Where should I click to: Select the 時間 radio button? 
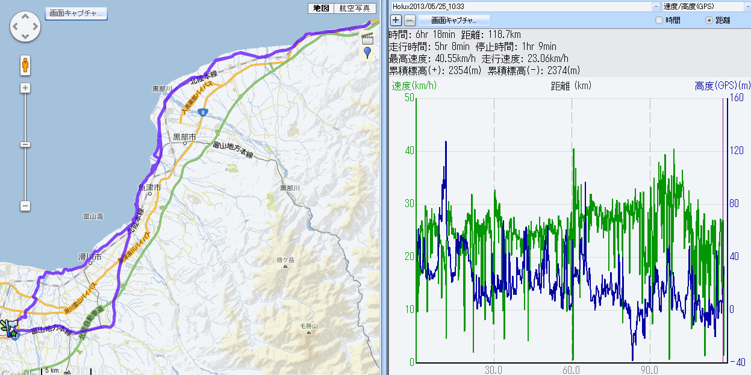click(x=659, y=20)
